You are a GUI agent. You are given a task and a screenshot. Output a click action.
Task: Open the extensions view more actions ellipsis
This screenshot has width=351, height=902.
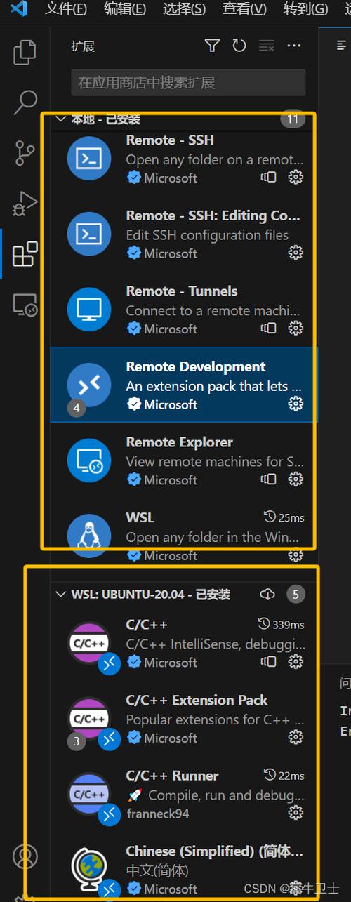pos(294,46)
